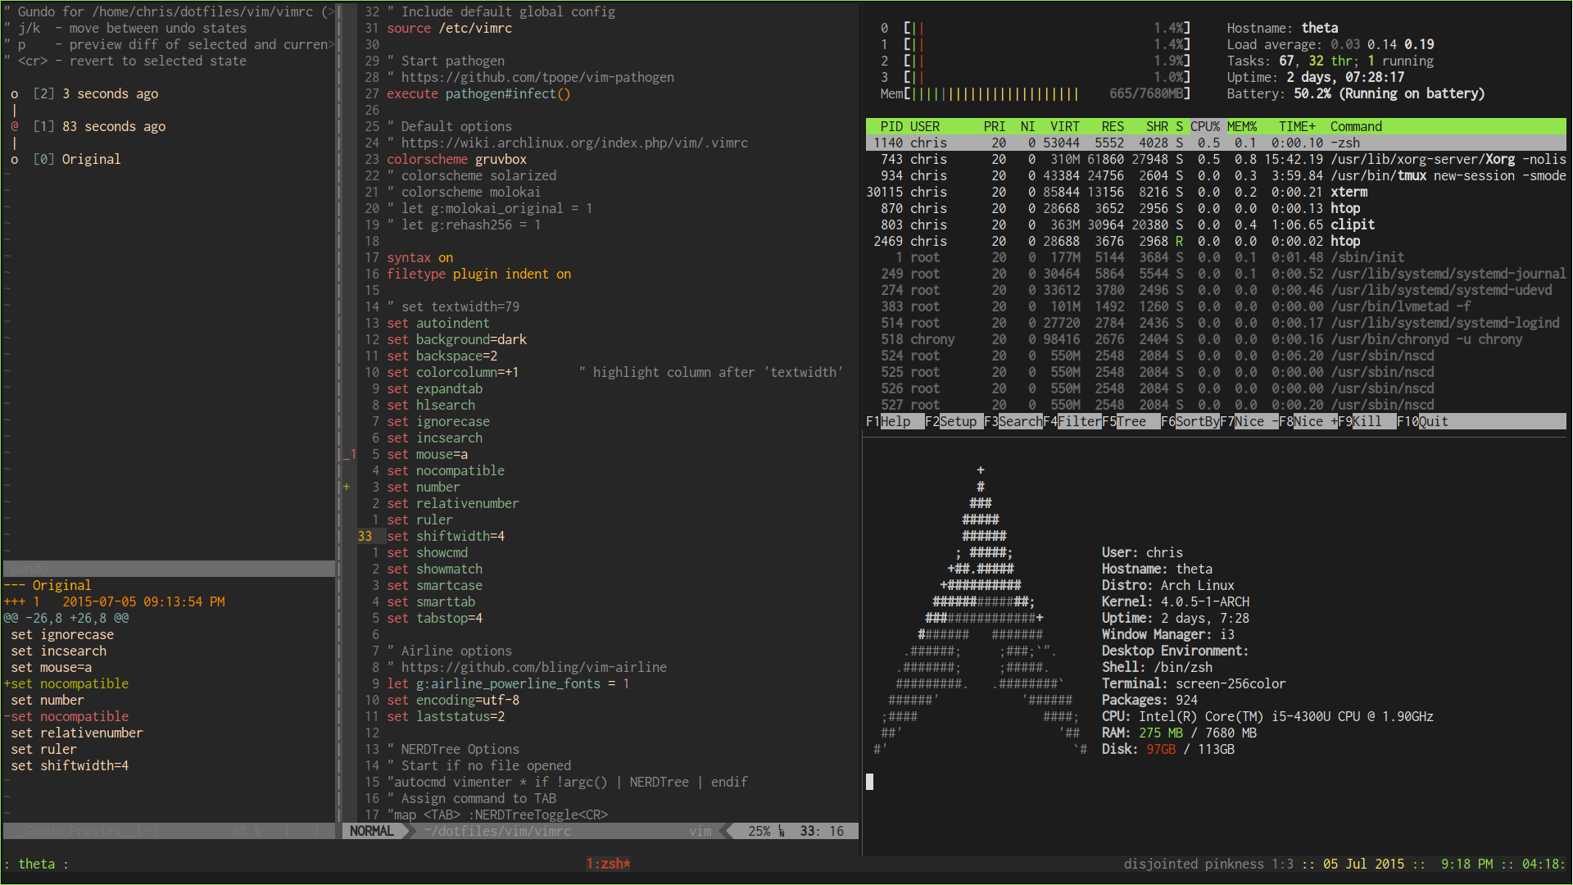Screen dimensions: 1573x885
Task: Click the PID column header
Action: click(891, 126)
